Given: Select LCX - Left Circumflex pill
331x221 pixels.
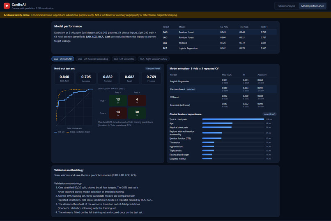Looking at the screenshot, I should click(x=124, y=59).
